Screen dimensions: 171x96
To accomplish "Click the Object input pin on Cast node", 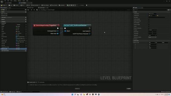I will tap(65, 31).
